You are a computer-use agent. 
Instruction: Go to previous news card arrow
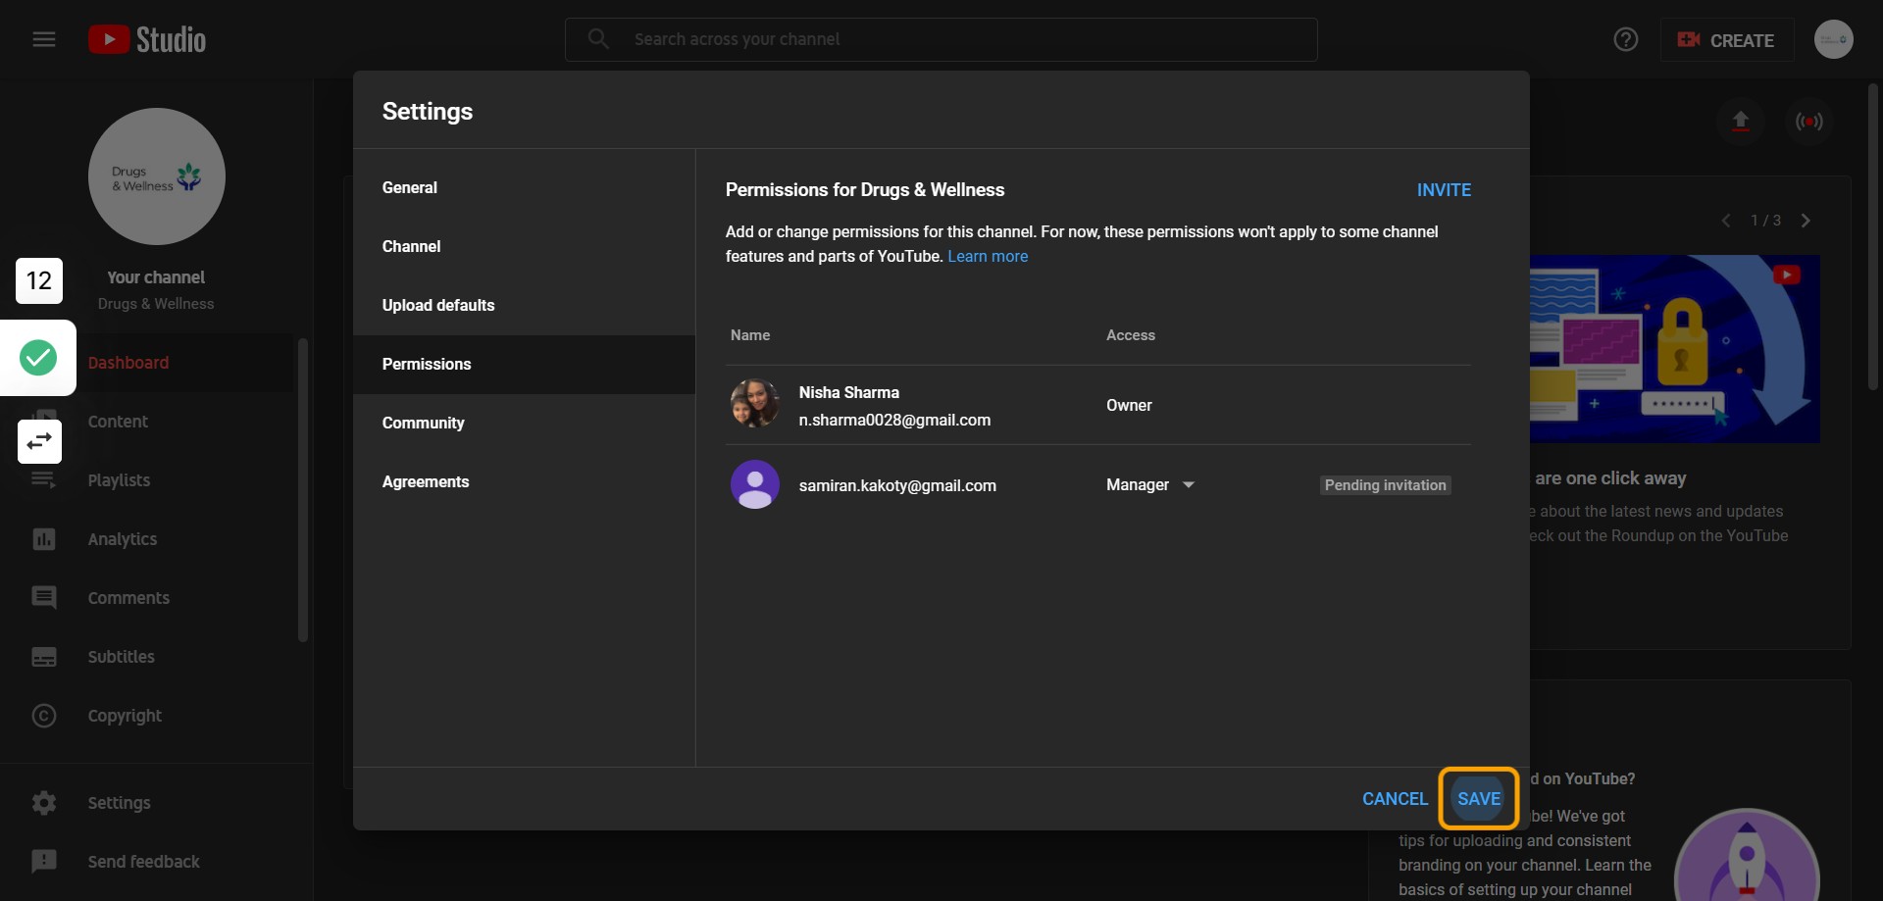[1726, 221]
